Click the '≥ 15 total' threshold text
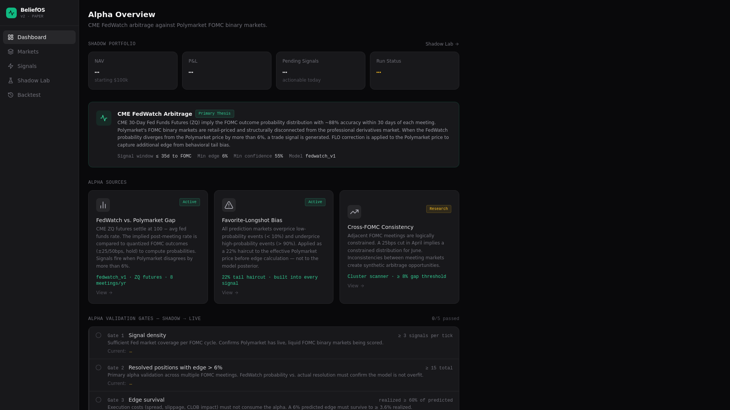Image resolution: width=730 pixels, height=410 pixels. pos(439,368)
